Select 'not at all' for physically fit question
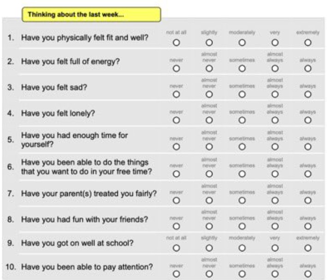 coord(176,42)
